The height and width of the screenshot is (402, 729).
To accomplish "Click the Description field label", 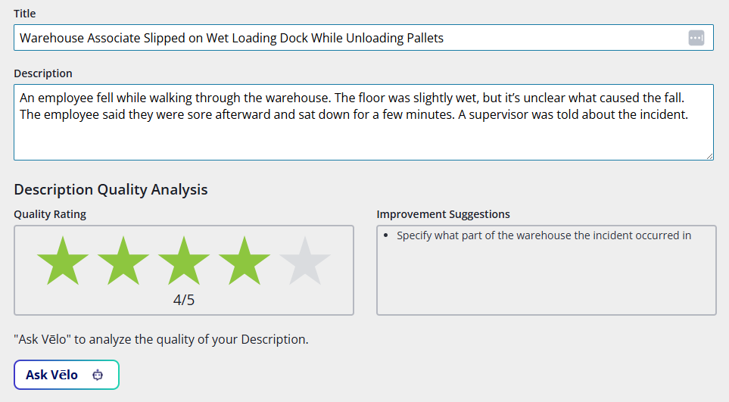I will 43,73.
